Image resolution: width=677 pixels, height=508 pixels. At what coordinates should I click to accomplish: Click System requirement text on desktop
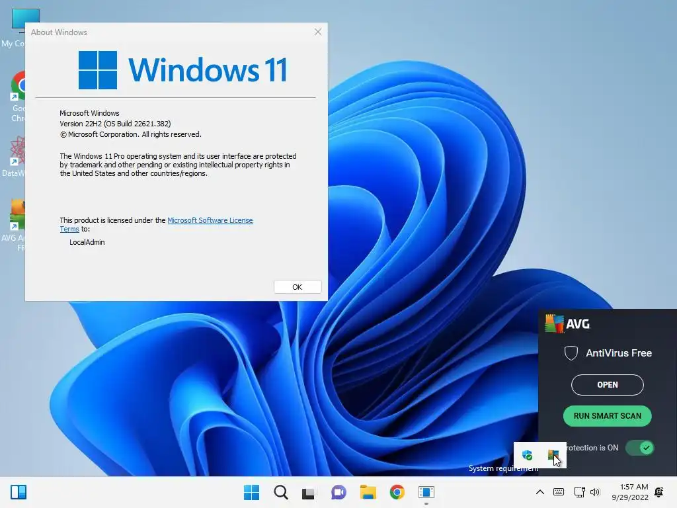tap(503, 468)
